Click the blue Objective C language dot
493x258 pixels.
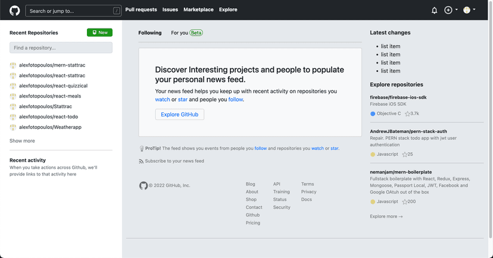click(x=373, y=114)
